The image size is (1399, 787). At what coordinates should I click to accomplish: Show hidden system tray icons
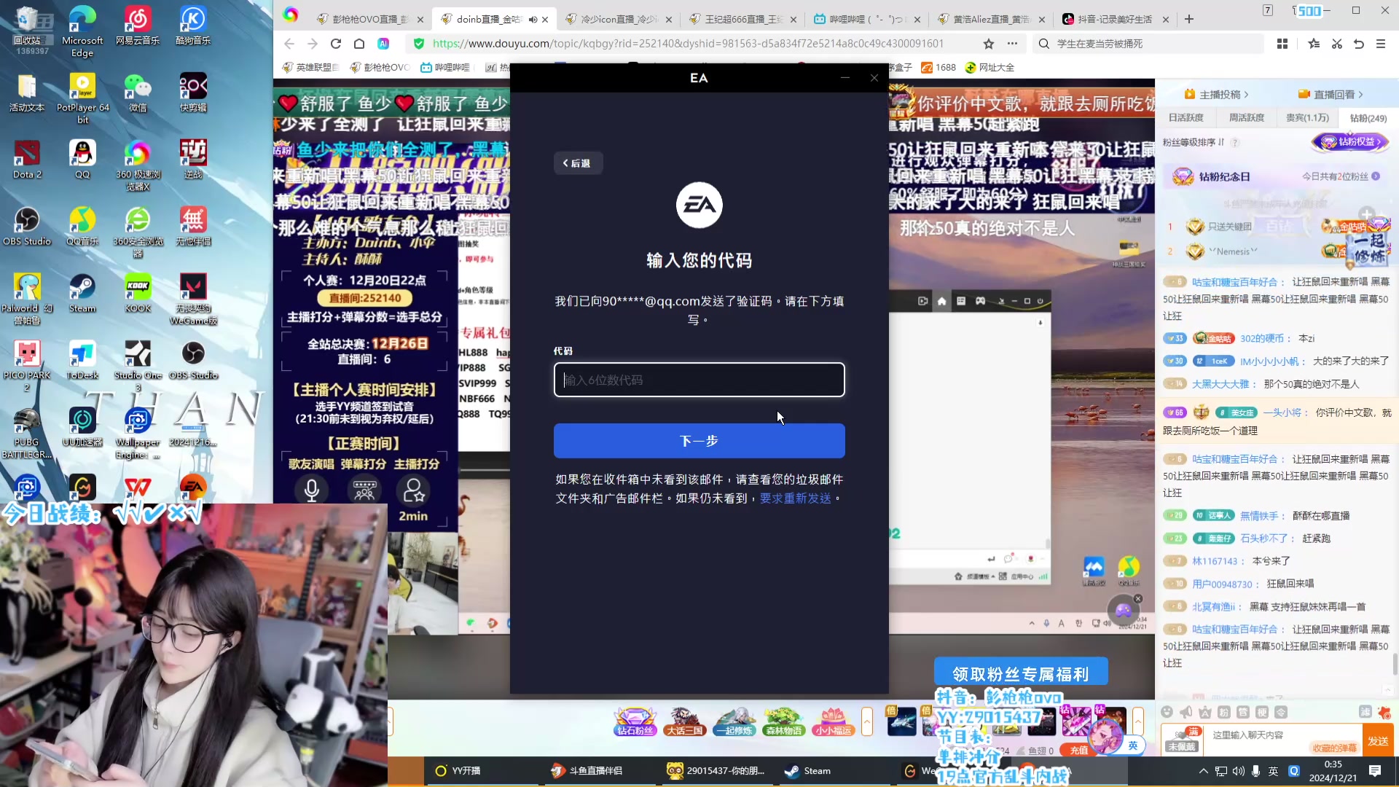(x=1203, y=771)
